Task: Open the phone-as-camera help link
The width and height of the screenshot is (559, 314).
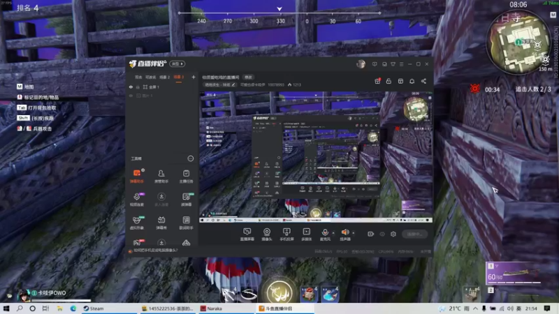Action: (x=155, y=251)
